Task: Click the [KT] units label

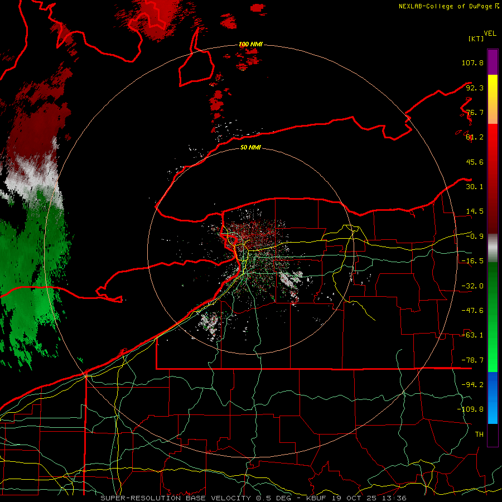Action: tap(476, 38)
